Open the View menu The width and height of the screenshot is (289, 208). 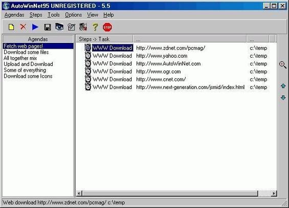[x=93, y=15]
